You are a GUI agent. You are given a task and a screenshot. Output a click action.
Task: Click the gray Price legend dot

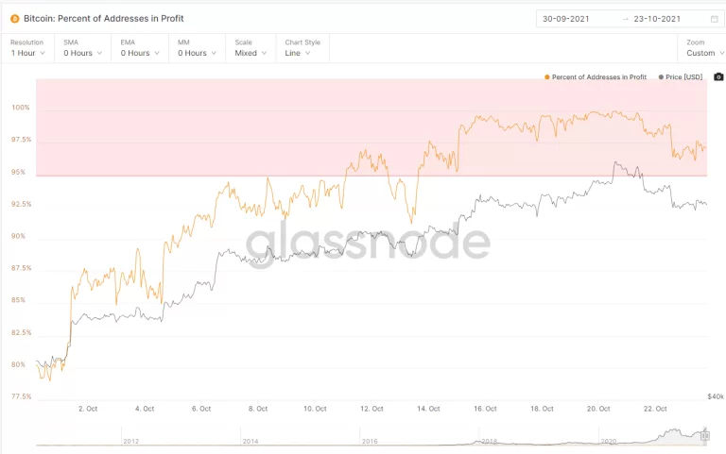(660, 77)
